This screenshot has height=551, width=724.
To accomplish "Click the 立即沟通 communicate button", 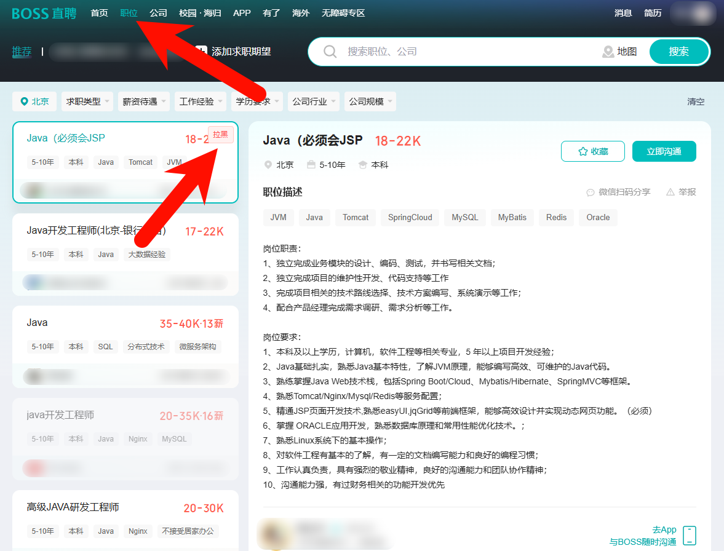I will point(664,151).
